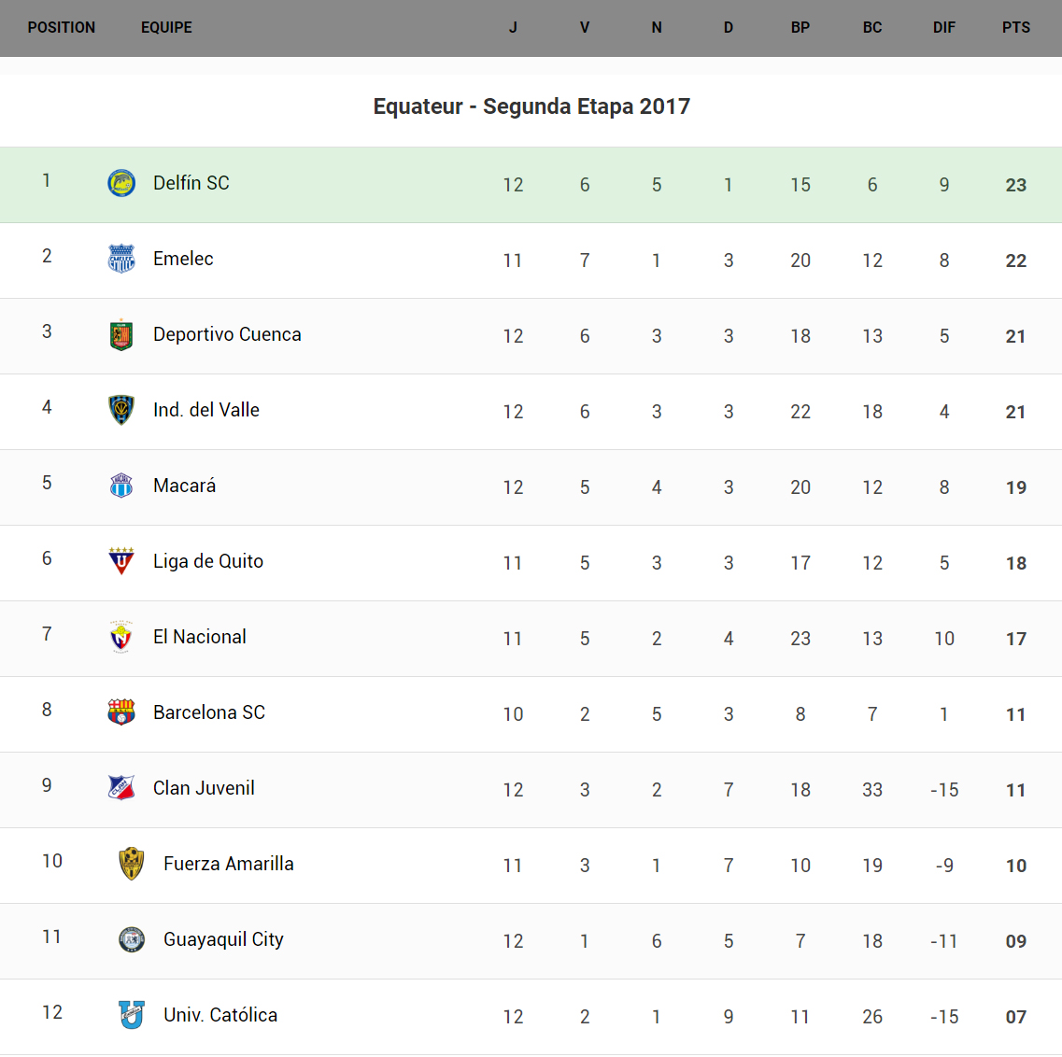This screenshot has height=1057, width=1062.
Task: Open the Barcelona SC team link
Action: tap(209, 712)
